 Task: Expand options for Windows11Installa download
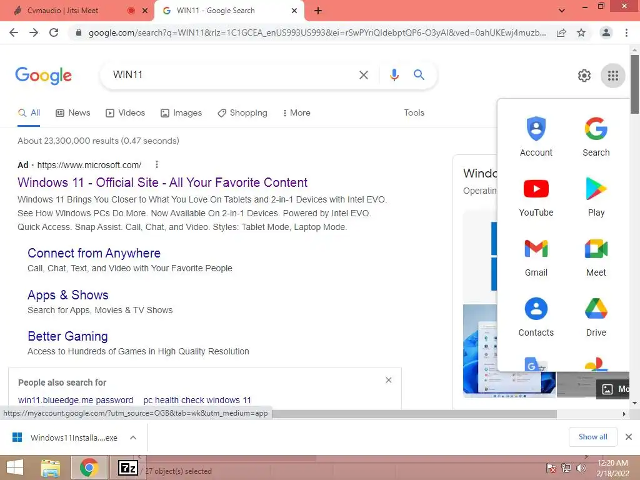(133, 437)
